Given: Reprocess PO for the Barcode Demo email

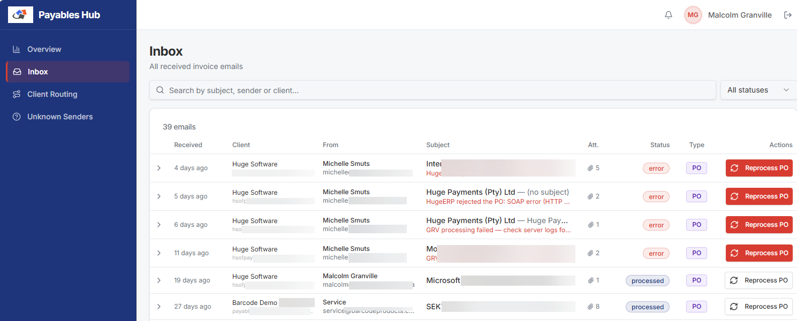Looking at the screenshot, I should (759, 307).
